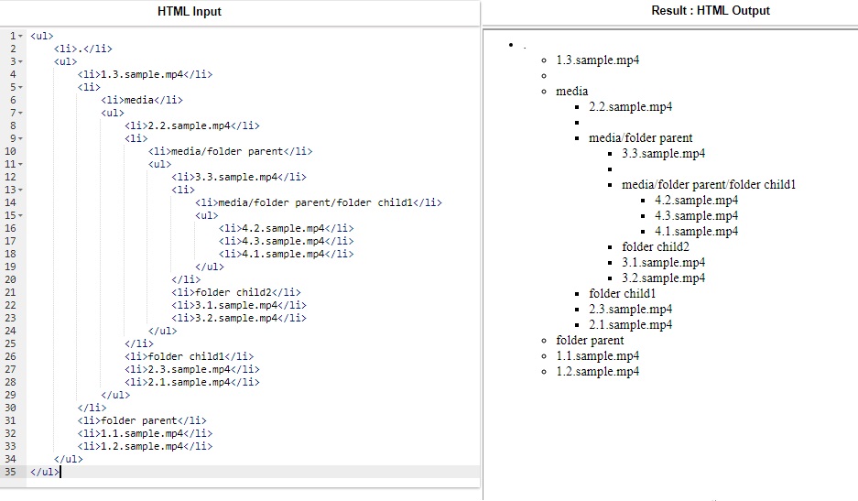Toggle the fold arrow on line 7

[x=20, y=113]
